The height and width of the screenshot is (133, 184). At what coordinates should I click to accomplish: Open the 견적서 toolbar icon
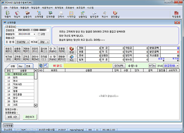point(61,14)
